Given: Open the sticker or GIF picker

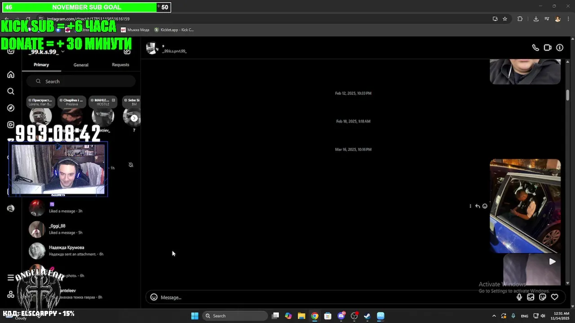Looking at the screenshot, I should point(543,297).
